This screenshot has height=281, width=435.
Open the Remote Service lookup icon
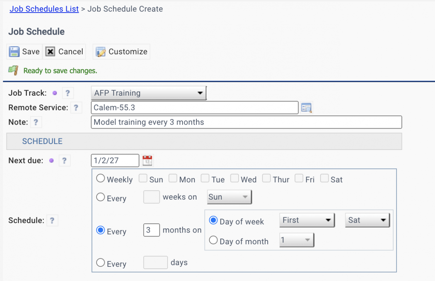pyautogui.click(x=306, y=108)
